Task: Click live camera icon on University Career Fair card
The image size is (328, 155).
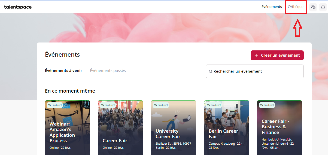Action: (x=155, y=105)
